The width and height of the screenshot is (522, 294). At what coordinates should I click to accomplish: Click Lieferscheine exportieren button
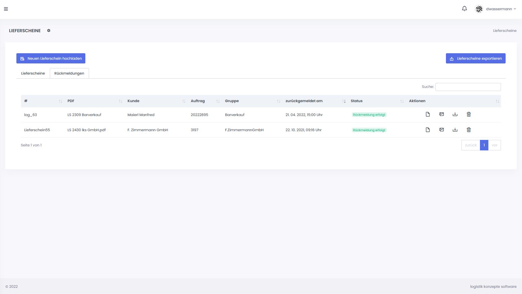(x=476, y=58)
